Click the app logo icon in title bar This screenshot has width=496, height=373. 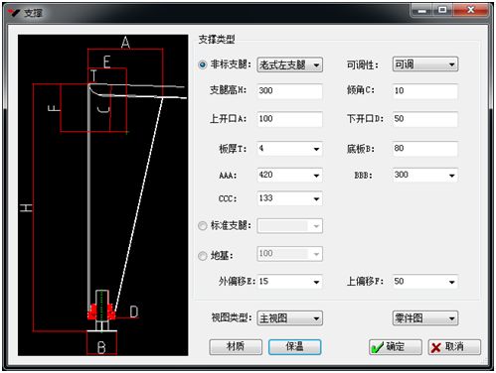[14, 13]
